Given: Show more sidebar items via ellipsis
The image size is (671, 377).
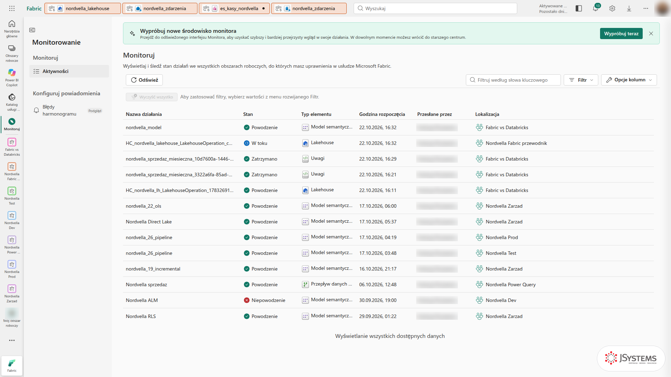Looking at the screenshot, I should click(x=12, y=340).
